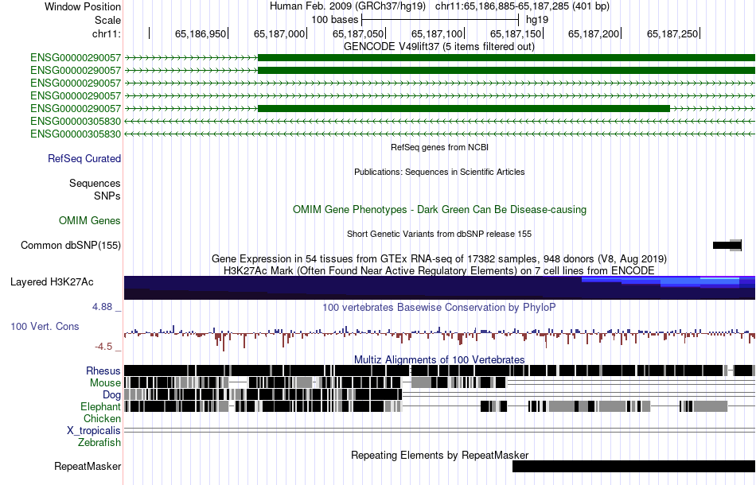Image resolution: width=756 pixels, height=485 pixels.
Task: Click the 65,187,000 ruler position
Action: [279, 33]
